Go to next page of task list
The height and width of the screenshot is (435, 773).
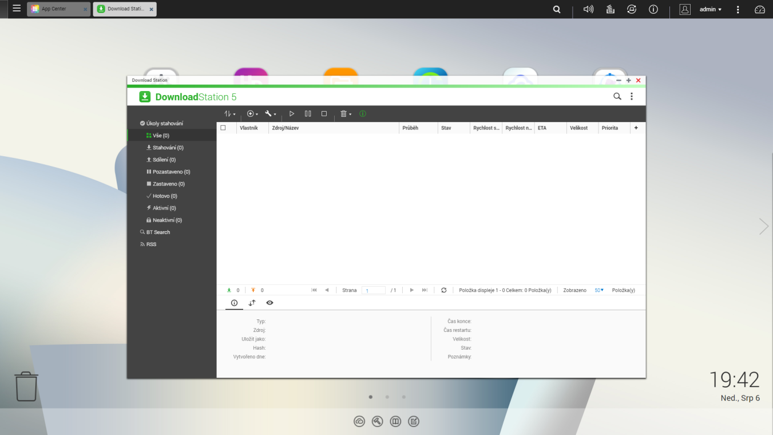click(x=411, y=290)
